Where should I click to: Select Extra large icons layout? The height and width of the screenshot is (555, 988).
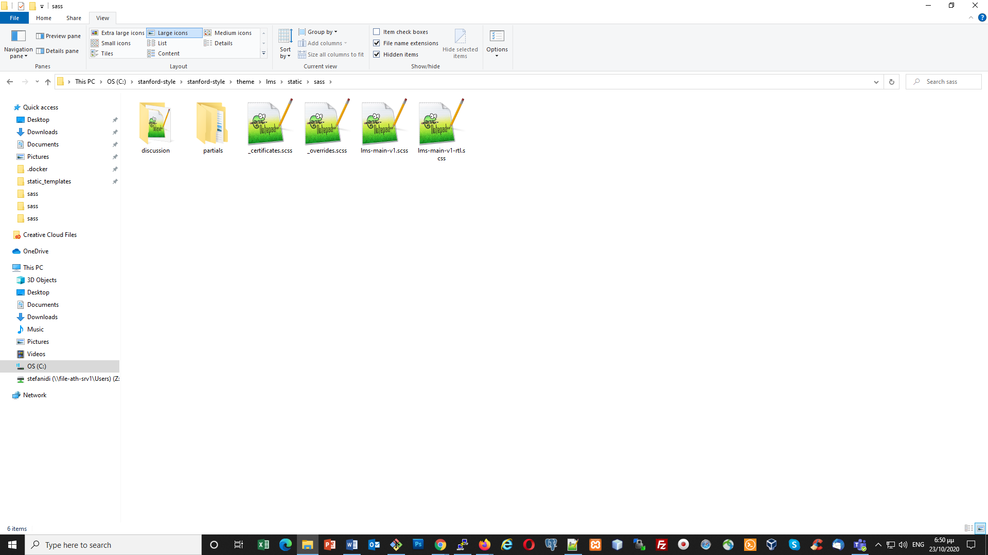coord(118,33)
